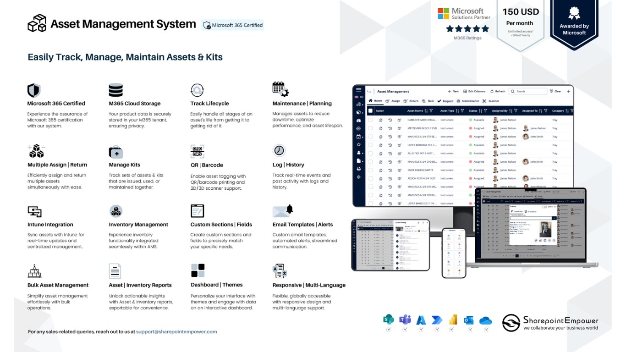Open the Asset Name column filter
This screenshot has width=626, height=352.
point(432,111)
